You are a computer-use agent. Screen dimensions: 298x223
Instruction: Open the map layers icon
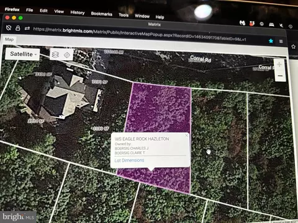[55, 55]
